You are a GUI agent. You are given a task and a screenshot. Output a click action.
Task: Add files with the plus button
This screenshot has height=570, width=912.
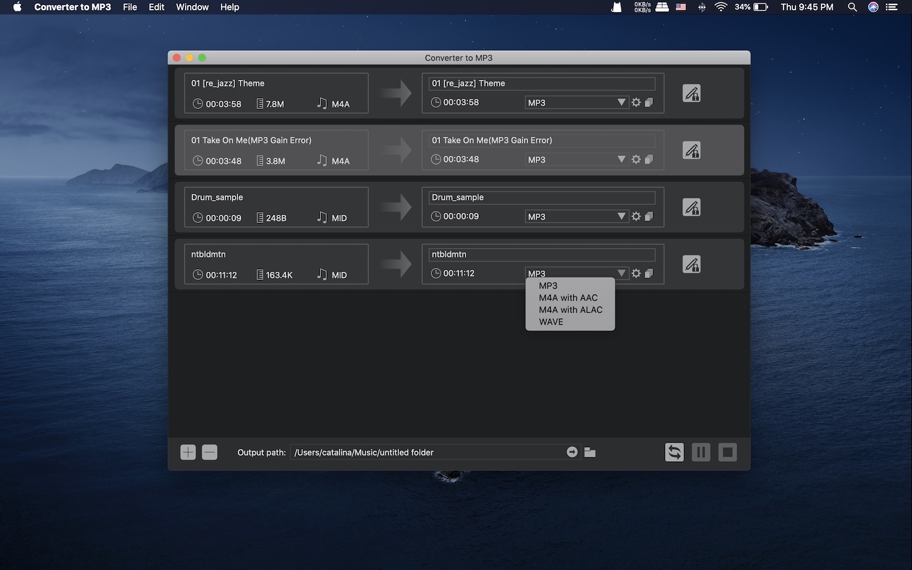pos(188,452)
